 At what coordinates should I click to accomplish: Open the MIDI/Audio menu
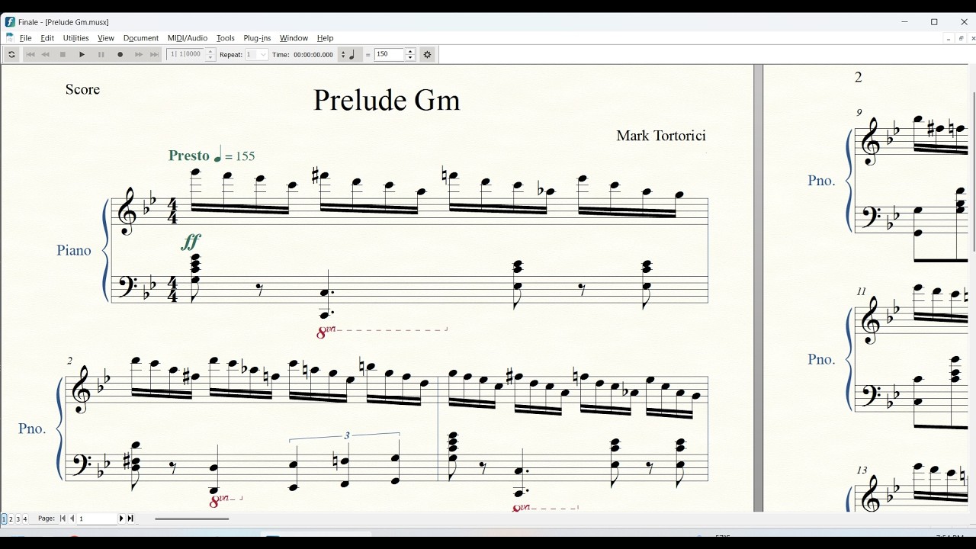pyautogui.click(x=188, y=38)
